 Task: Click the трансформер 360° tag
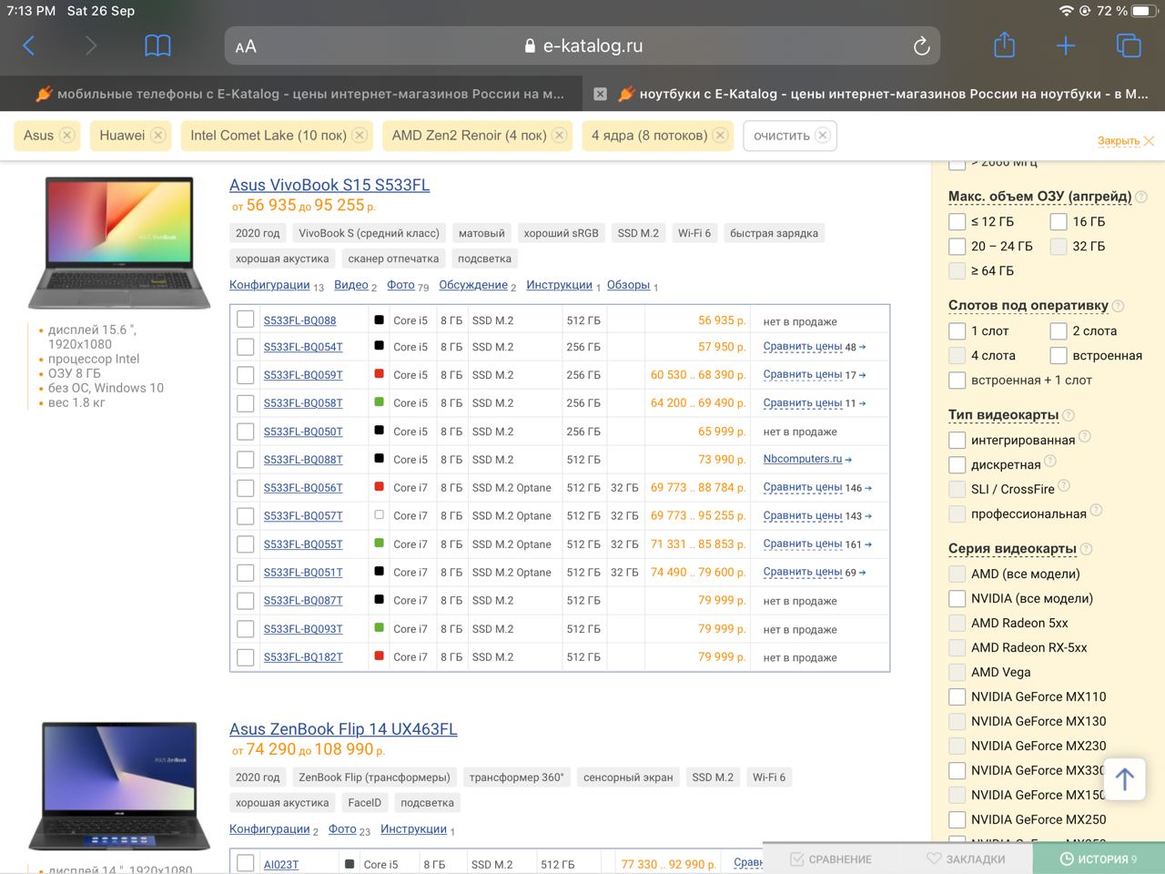click(516, 777)
